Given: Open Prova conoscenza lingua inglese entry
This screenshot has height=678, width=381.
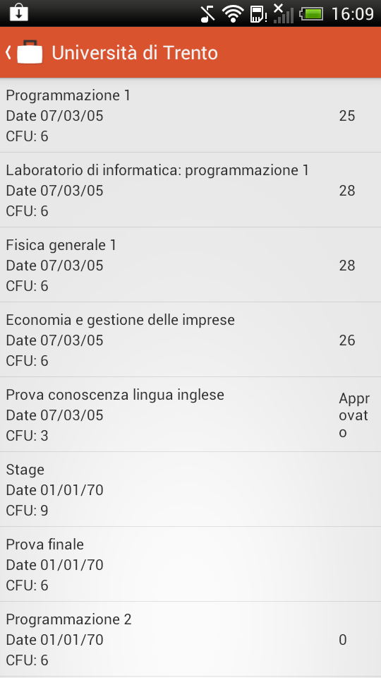Looking at the screenshot, I should pos(190,415).
